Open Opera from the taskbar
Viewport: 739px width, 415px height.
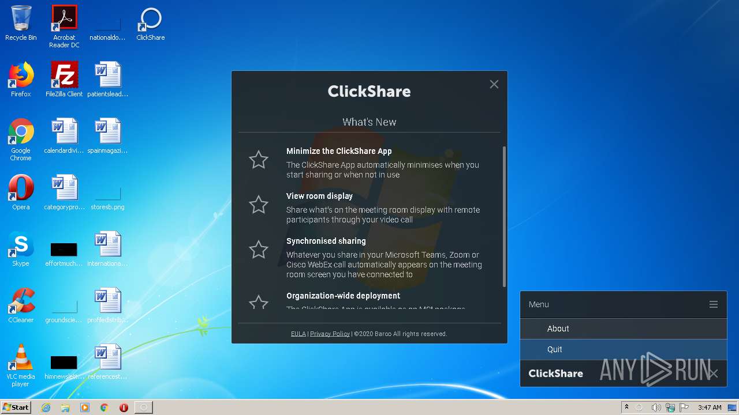[124, 408]
